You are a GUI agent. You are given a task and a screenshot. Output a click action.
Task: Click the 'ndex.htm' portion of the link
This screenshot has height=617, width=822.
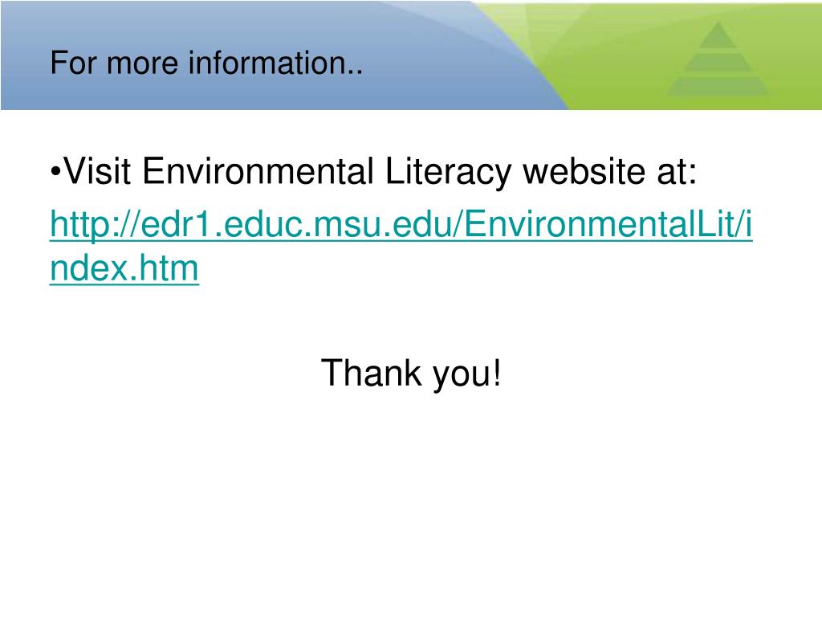pyautogui.click(x=124, y=268)
